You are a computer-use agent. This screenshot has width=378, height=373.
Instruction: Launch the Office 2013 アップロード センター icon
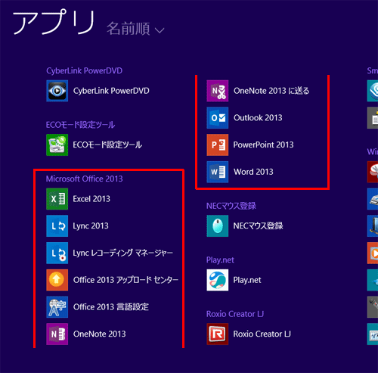(57, 280)
